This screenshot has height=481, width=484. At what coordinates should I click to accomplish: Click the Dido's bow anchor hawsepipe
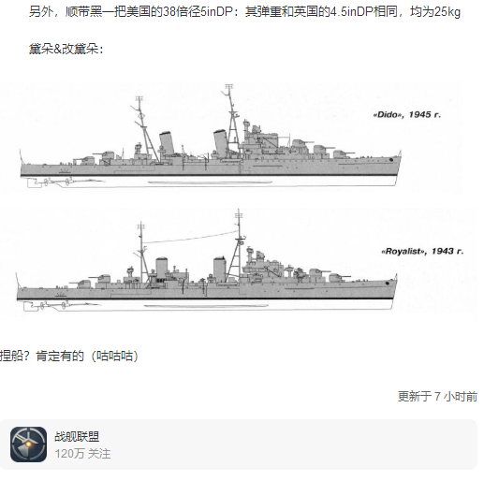click(x=391, y=160)
